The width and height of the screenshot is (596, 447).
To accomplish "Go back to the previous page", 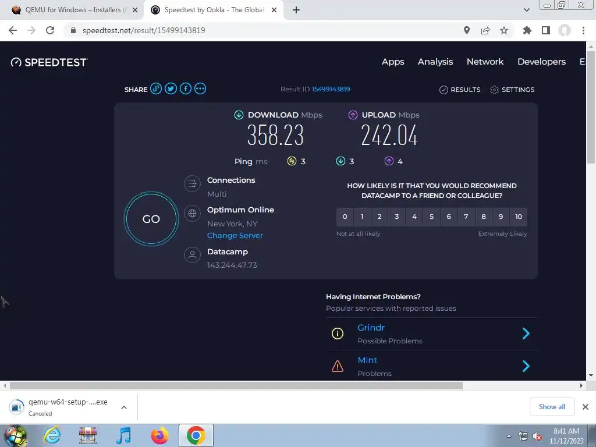I will click(x=13, y=30).
